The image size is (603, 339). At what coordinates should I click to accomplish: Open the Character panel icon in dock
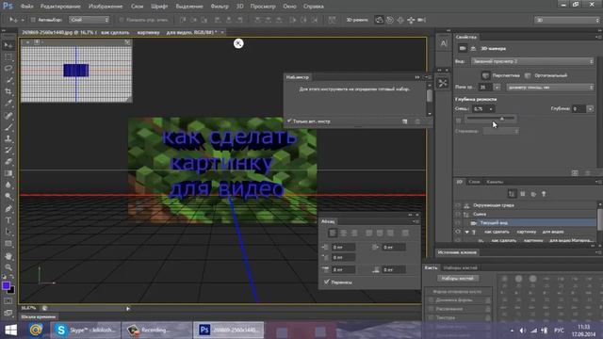(x=444, y=44)
